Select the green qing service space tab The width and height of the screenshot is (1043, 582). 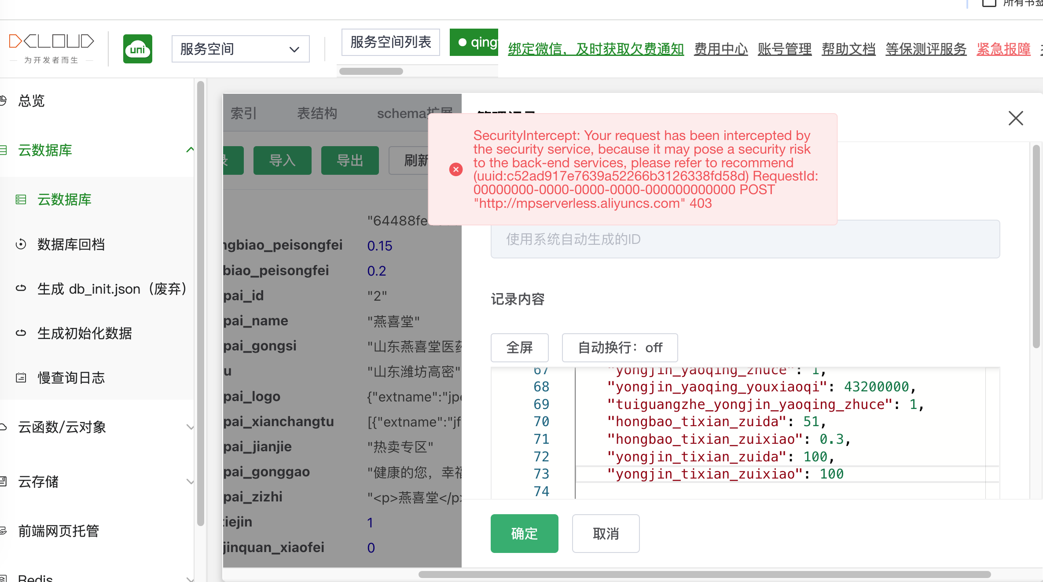(474, 42)
